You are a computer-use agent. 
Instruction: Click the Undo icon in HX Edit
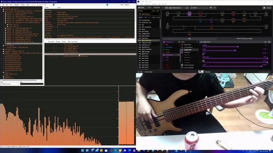[211, 8]
